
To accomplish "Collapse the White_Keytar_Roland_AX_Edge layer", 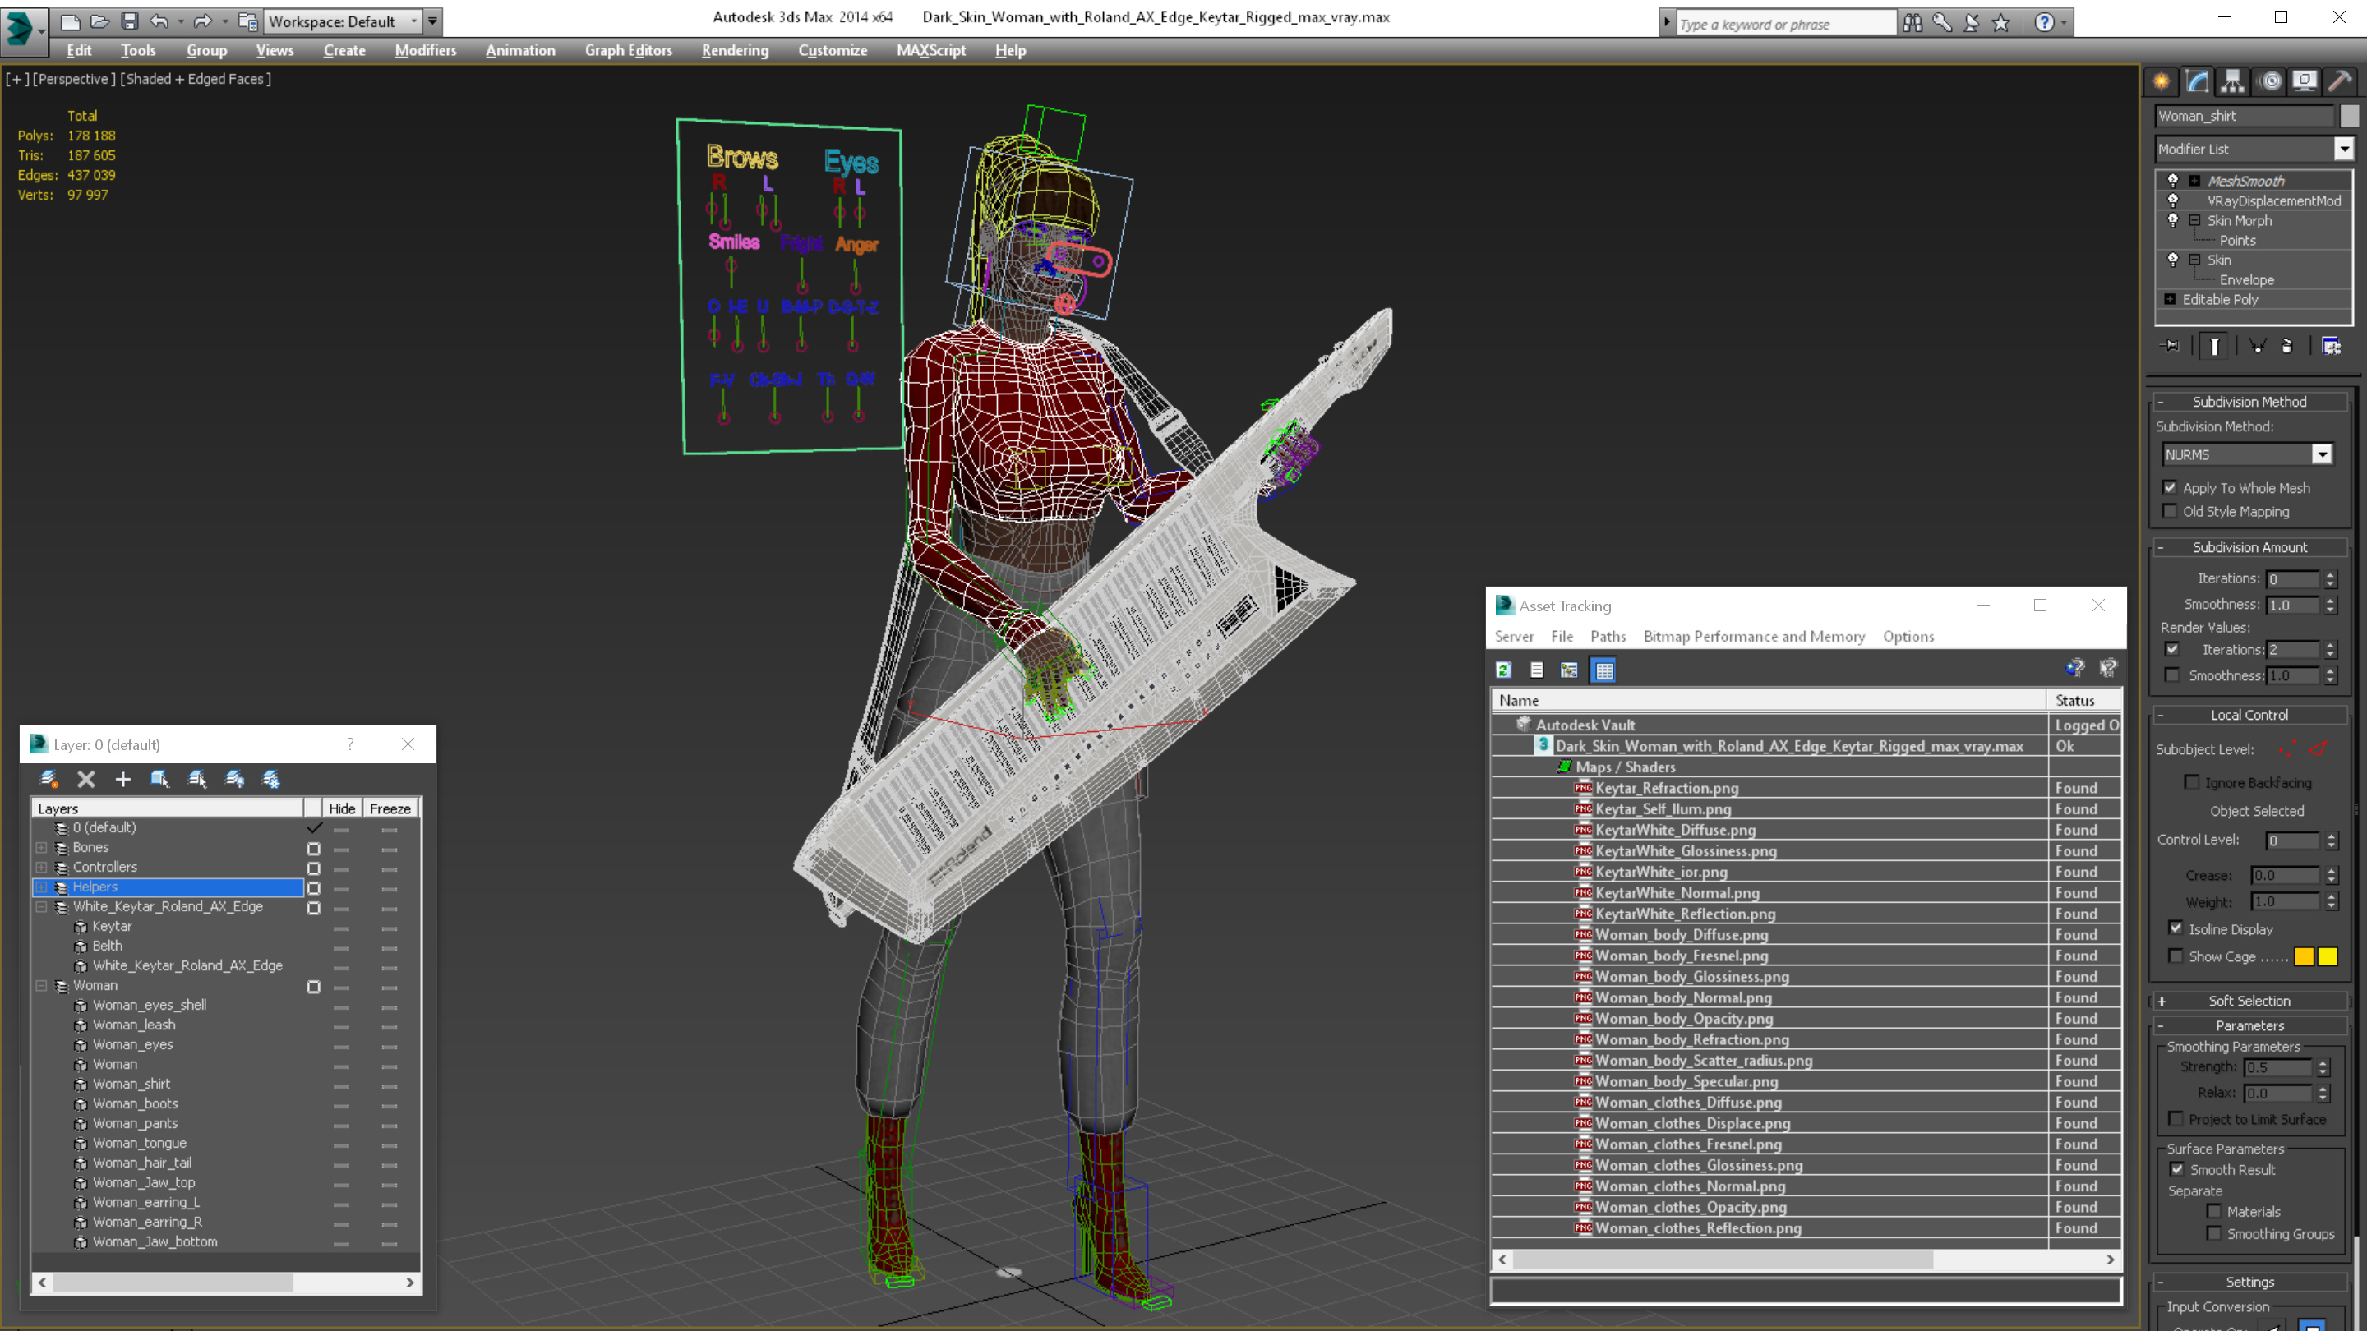I will coord(41,906).
